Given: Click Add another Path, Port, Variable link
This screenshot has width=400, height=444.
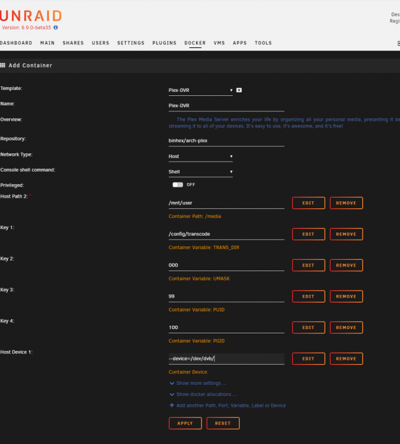Looking at the screenshot, I should (x=231, y=406).
